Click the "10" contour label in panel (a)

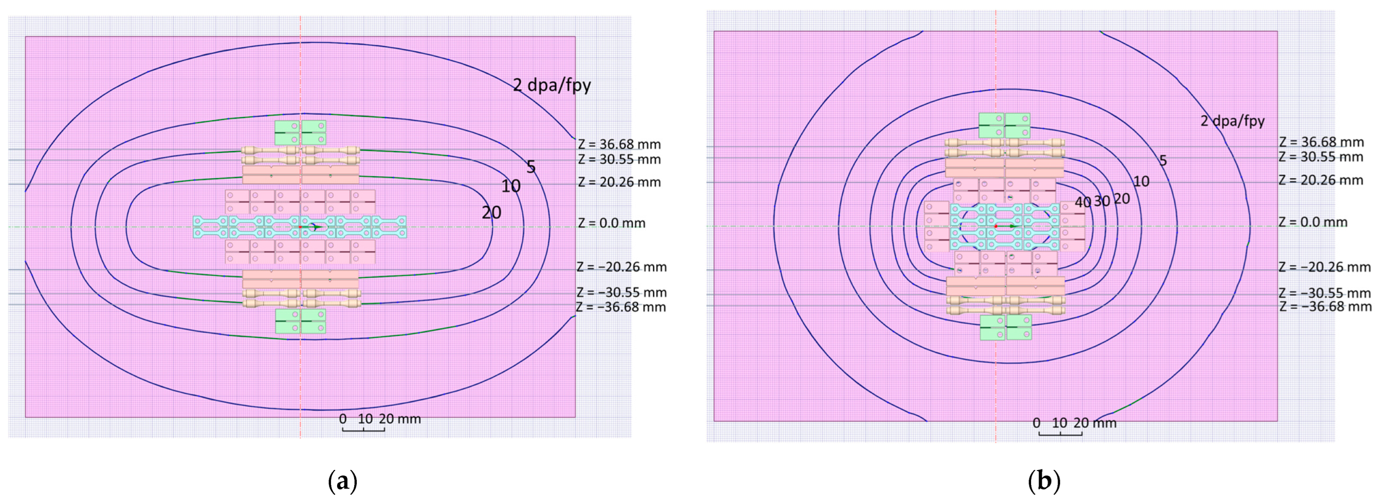pyautogui.click(x=511, y=186)
